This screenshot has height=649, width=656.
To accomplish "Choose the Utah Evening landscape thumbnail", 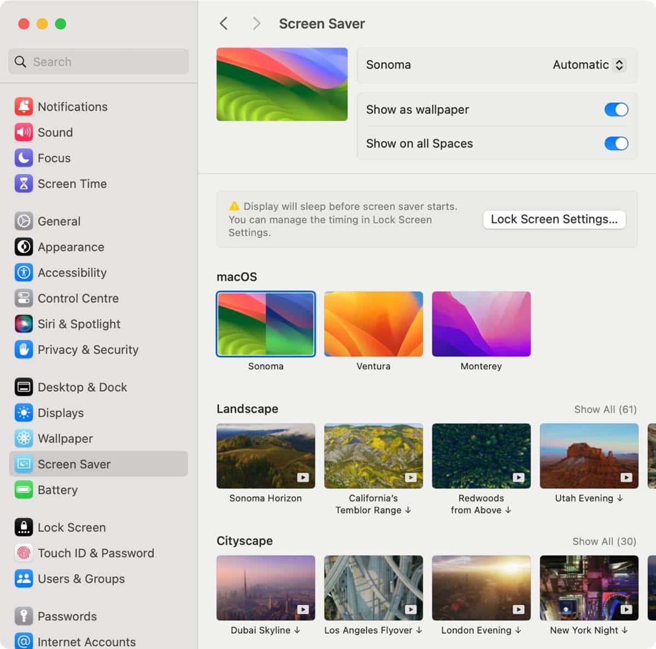I will tap(589, 456).
